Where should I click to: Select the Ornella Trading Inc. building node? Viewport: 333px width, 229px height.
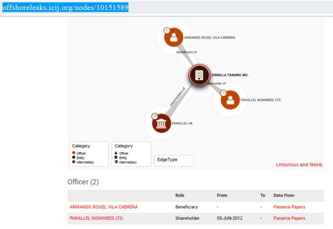click(x=199, y=75)
